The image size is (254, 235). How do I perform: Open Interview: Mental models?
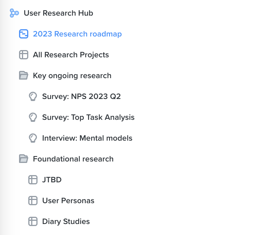coord(87,138)
